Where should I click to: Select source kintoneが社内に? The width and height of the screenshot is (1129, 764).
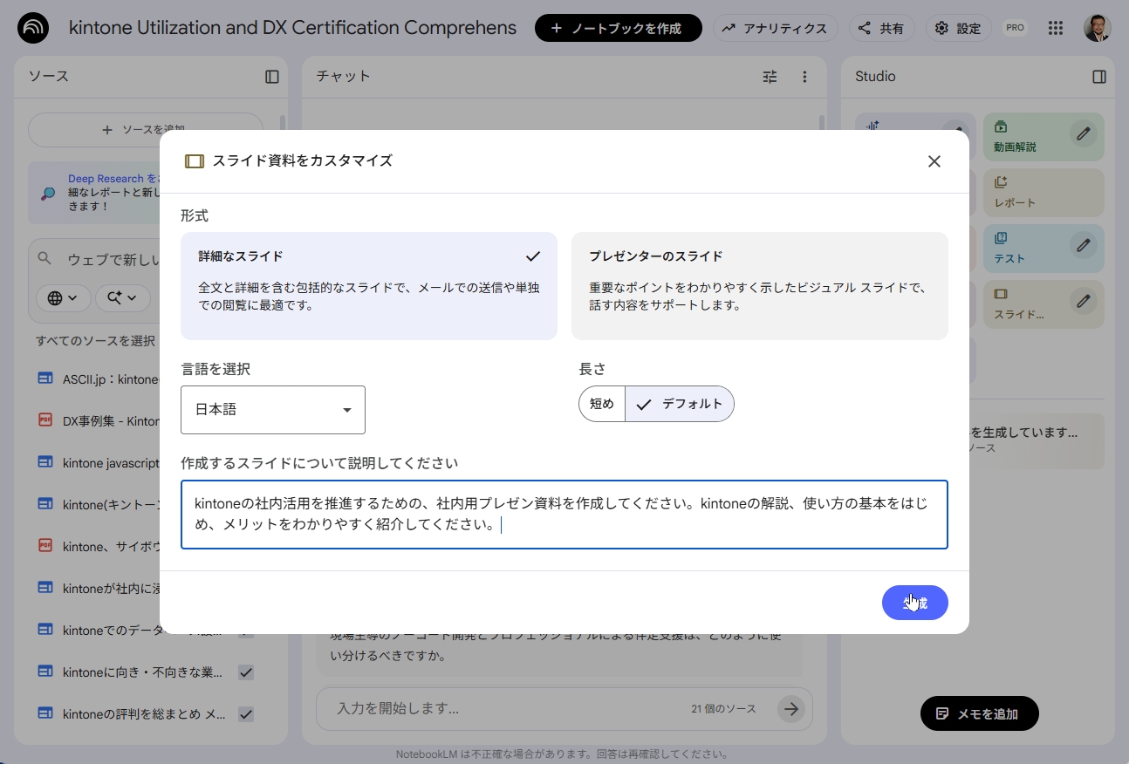(111, 588)
